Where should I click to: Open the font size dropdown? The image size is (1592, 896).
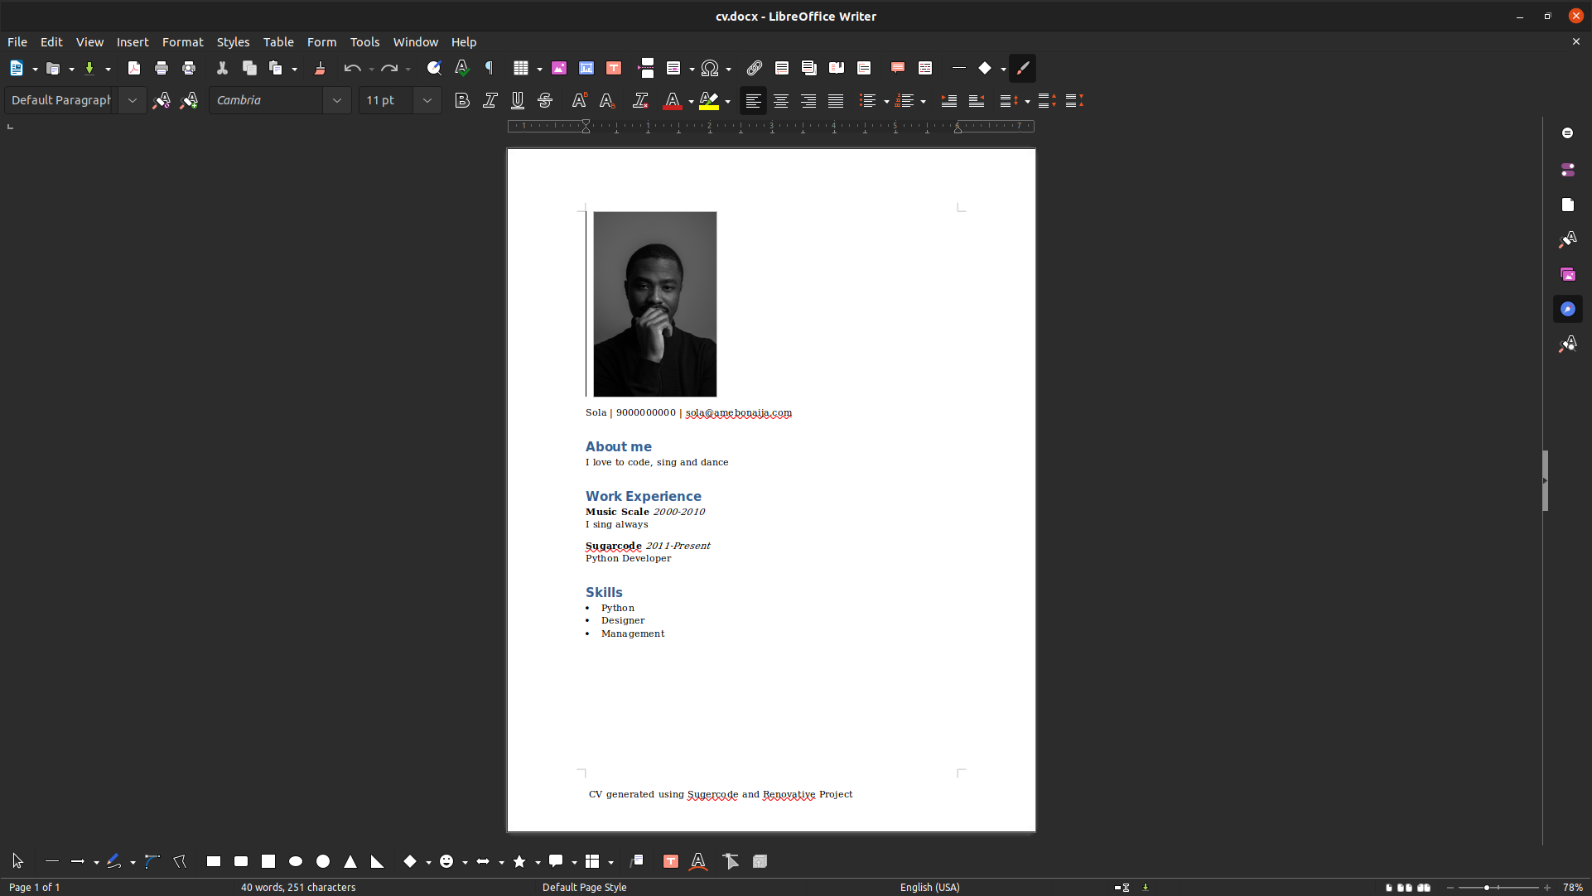[x=427, y=101]
